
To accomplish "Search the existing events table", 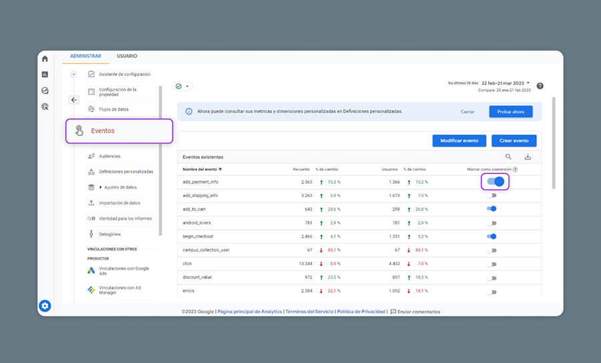I will click(508, 157).
